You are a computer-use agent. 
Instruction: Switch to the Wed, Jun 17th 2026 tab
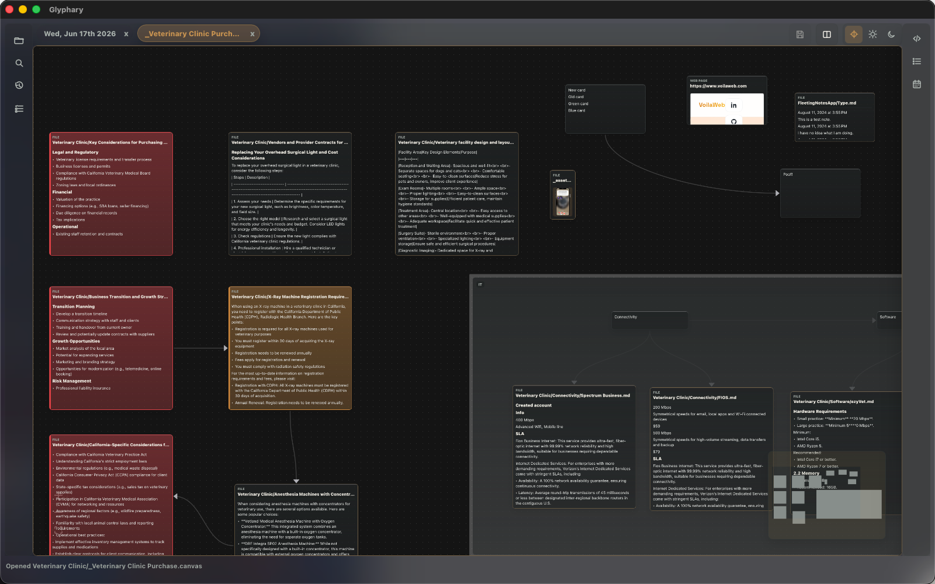[x=79, y=34]
